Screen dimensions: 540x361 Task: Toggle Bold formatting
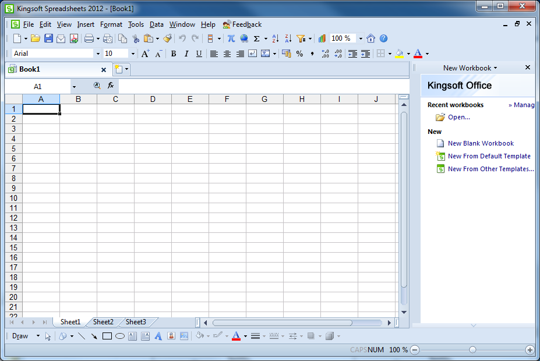[174, 54]
